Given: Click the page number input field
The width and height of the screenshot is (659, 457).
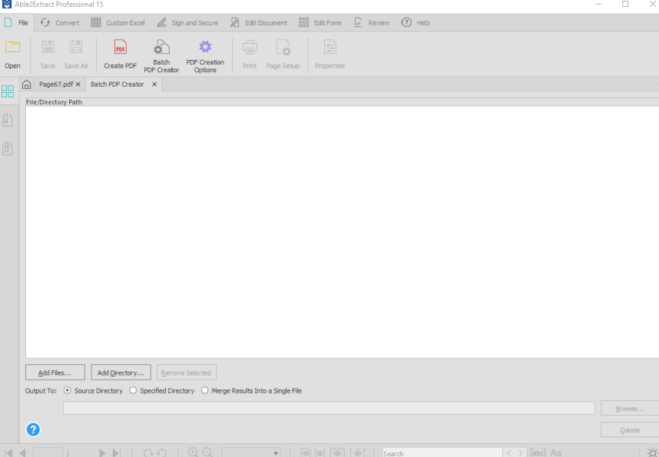Looking at the screenshot, I should (48, 453).
